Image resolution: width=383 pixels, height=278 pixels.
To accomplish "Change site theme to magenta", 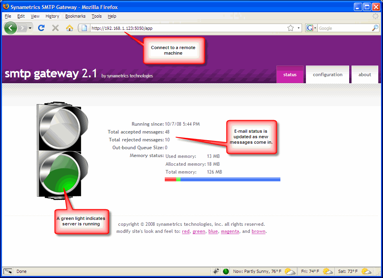I will point(230,231).
